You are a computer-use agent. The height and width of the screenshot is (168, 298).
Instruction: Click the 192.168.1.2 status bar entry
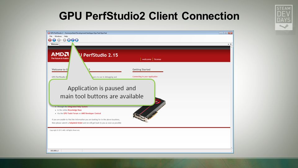54,151
